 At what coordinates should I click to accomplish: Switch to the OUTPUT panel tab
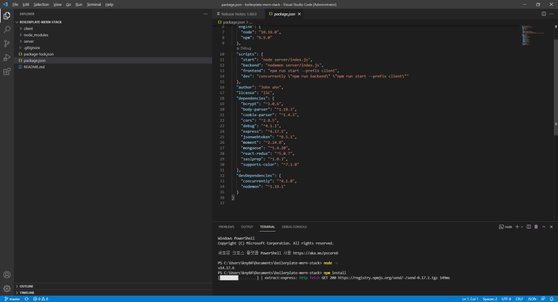tap(247, 227)
